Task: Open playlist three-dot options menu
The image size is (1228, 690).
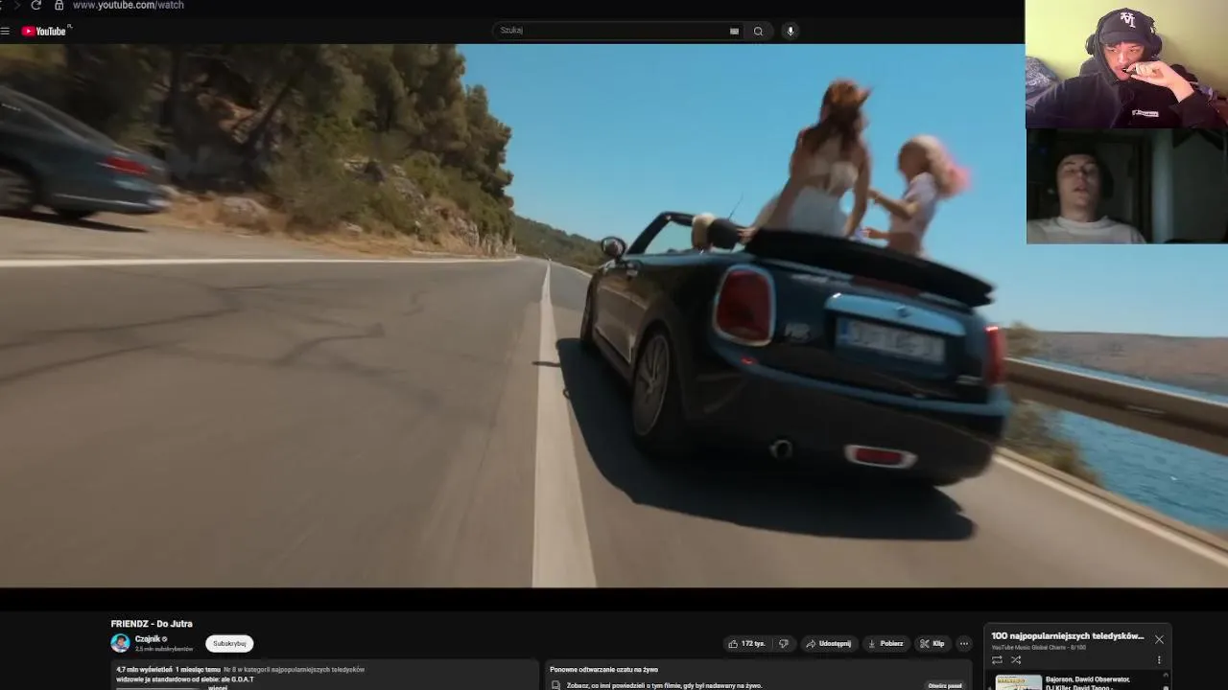Action: coord(1159,659)
